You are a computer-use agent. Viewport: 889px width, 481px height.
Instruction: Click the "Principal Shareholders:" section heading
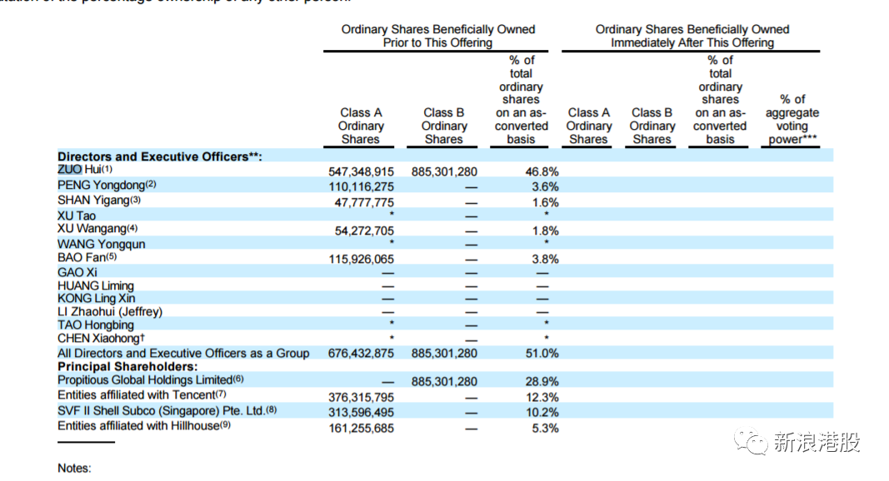[127, 366]
